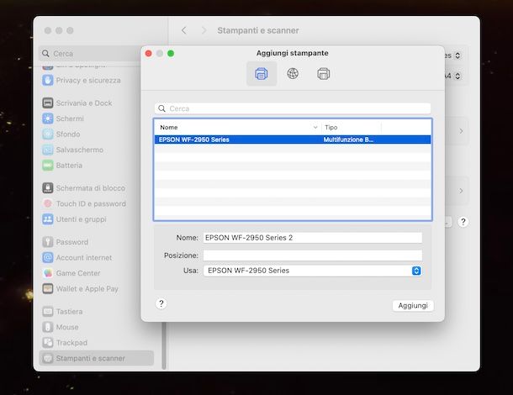Image resolution: width=513 pixels, height=395 pixels.
Task: Click the Tipo column header
Action: [331, 128]
